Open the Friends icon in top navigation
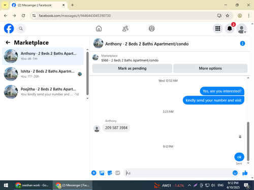 (x=125, y=28)
